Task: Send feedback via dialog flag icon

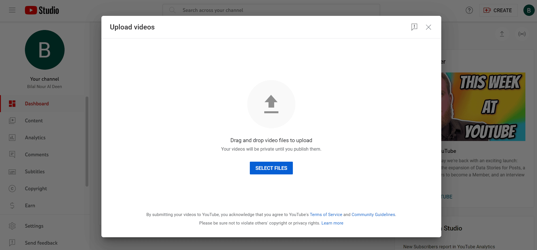Action: point(414,27)
